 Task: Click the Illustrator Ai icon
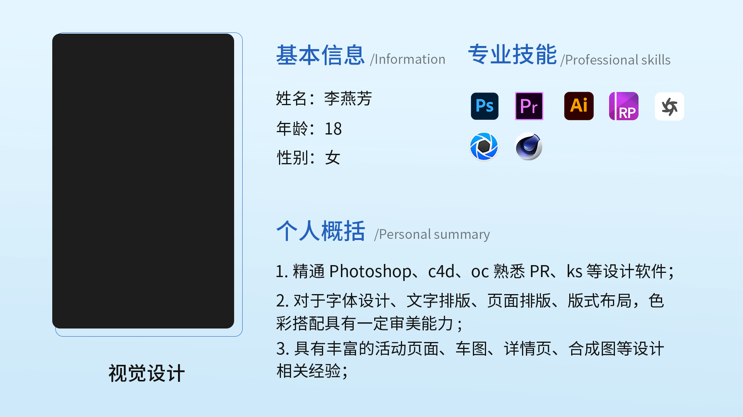coord(579,106)
